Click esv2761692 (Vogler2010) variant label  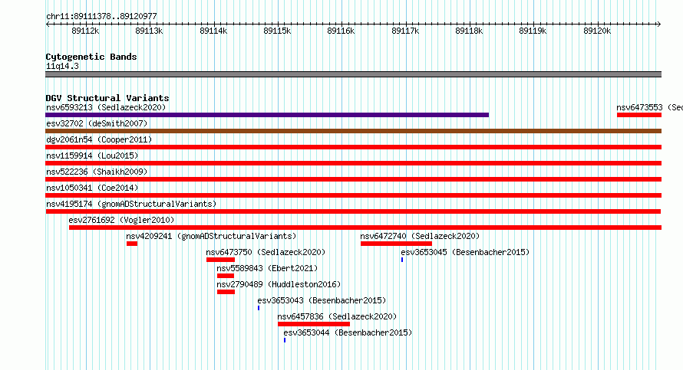[x=121, y=220]
